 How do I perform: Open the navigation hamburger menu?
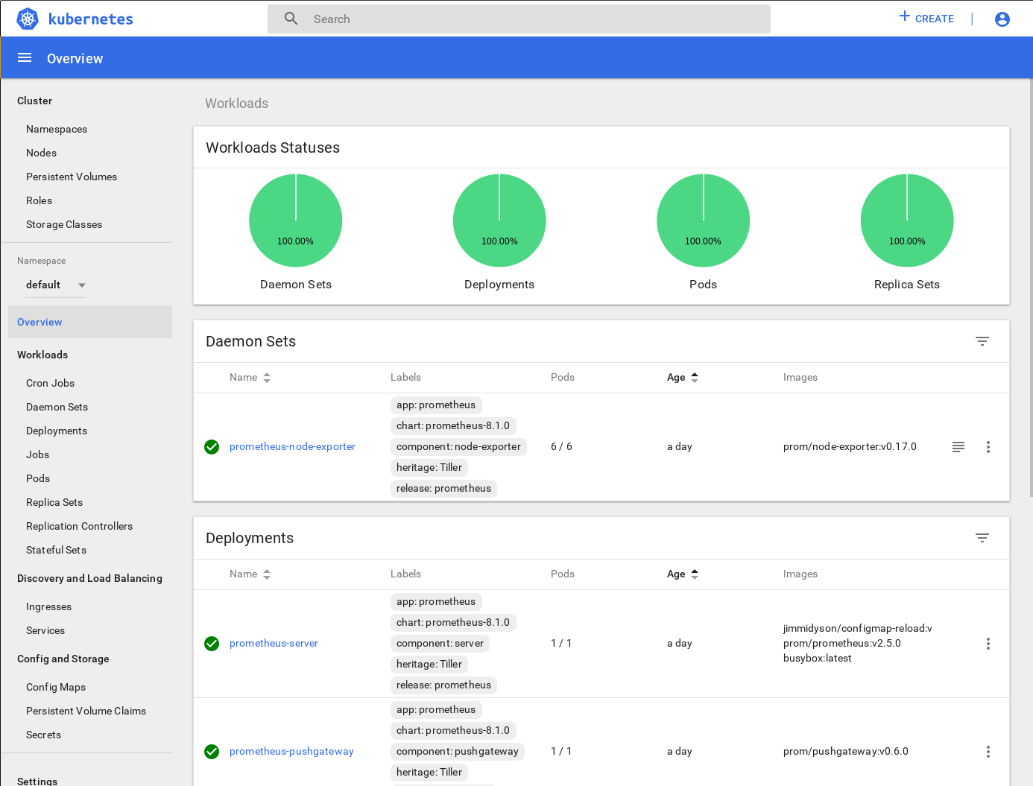tap(25, 57)
